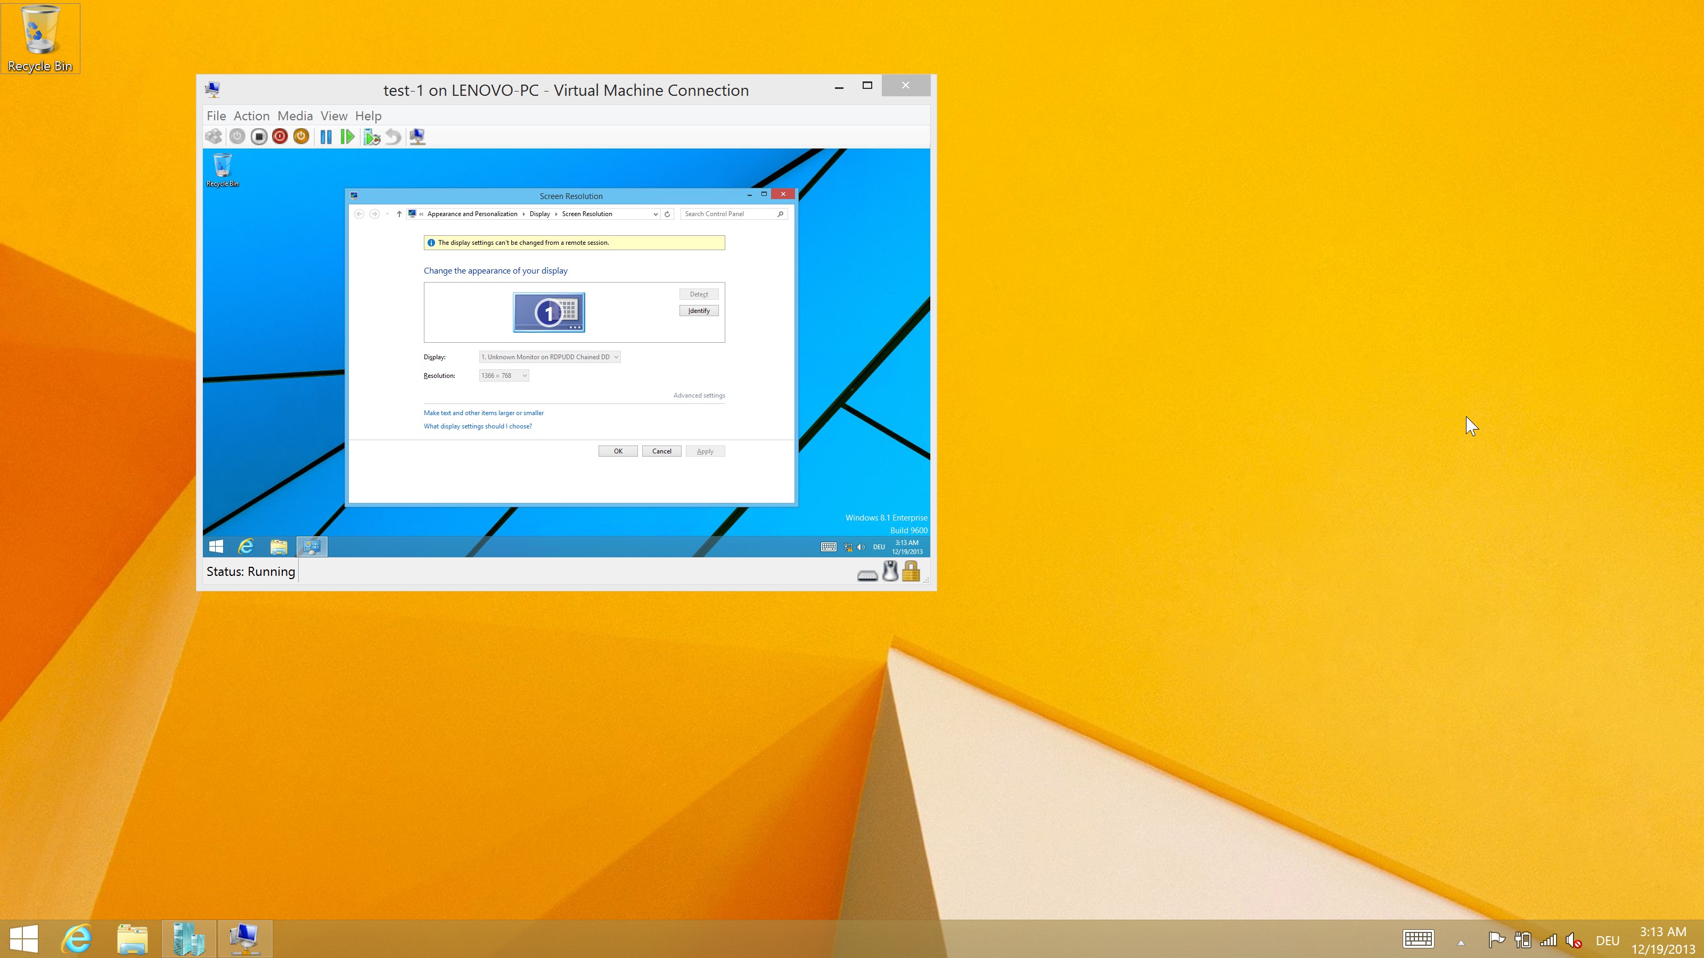Click Appearance and Personalization breadcrumb
The height and width of the screenshot is (958, 1704).
(472, 213)
